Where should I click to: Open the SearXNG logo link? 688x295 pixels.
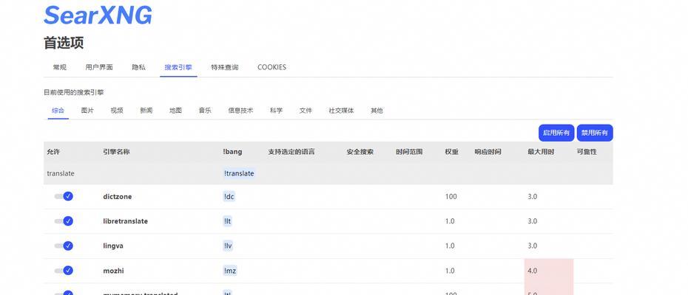(x=98, y=15)
